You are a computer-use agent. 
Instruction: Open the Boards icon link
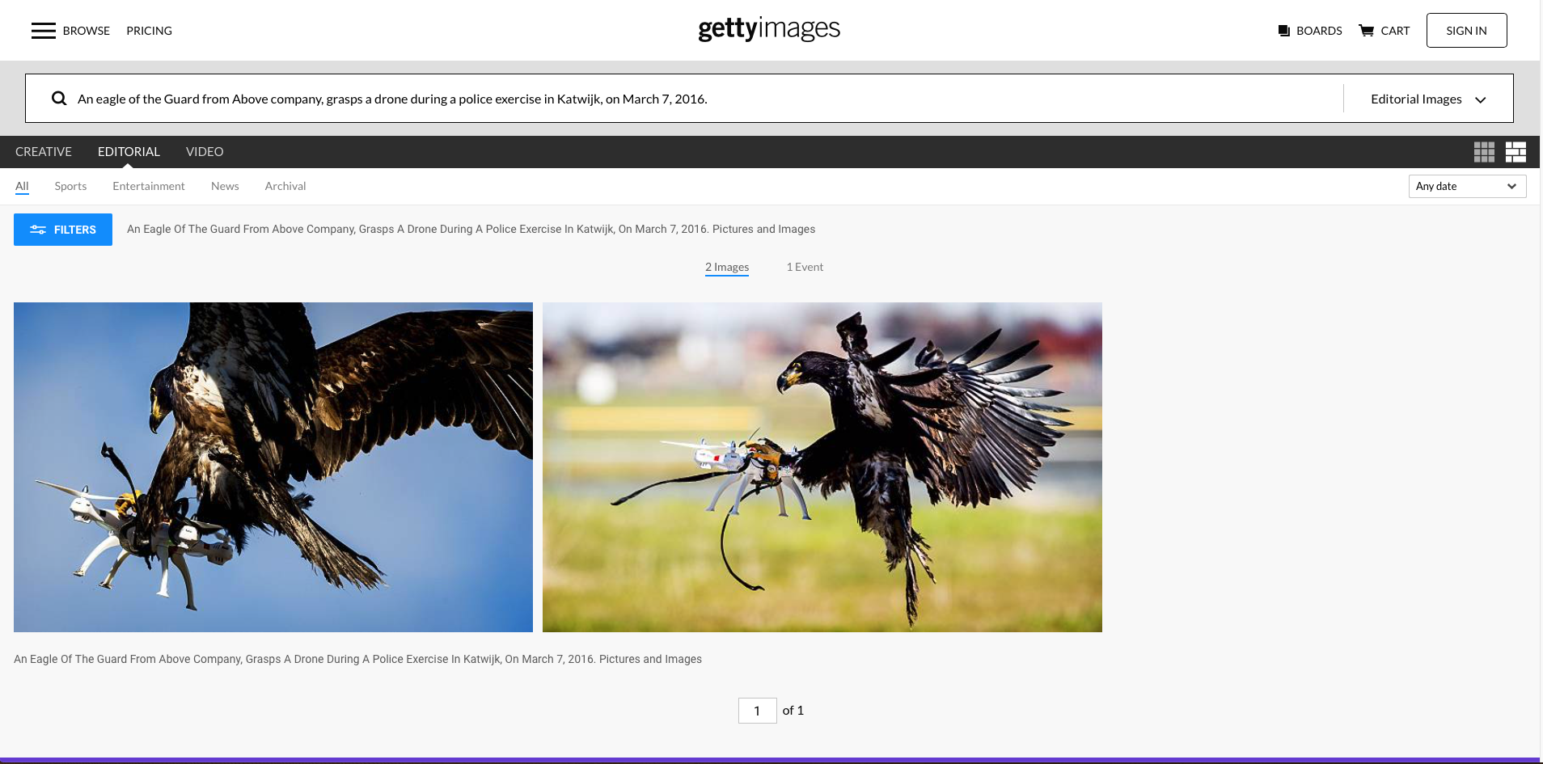coord(1284,31)
